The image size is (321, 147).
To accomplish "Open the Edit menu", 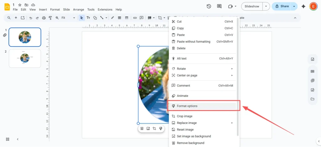I will (x=24, y=9).
